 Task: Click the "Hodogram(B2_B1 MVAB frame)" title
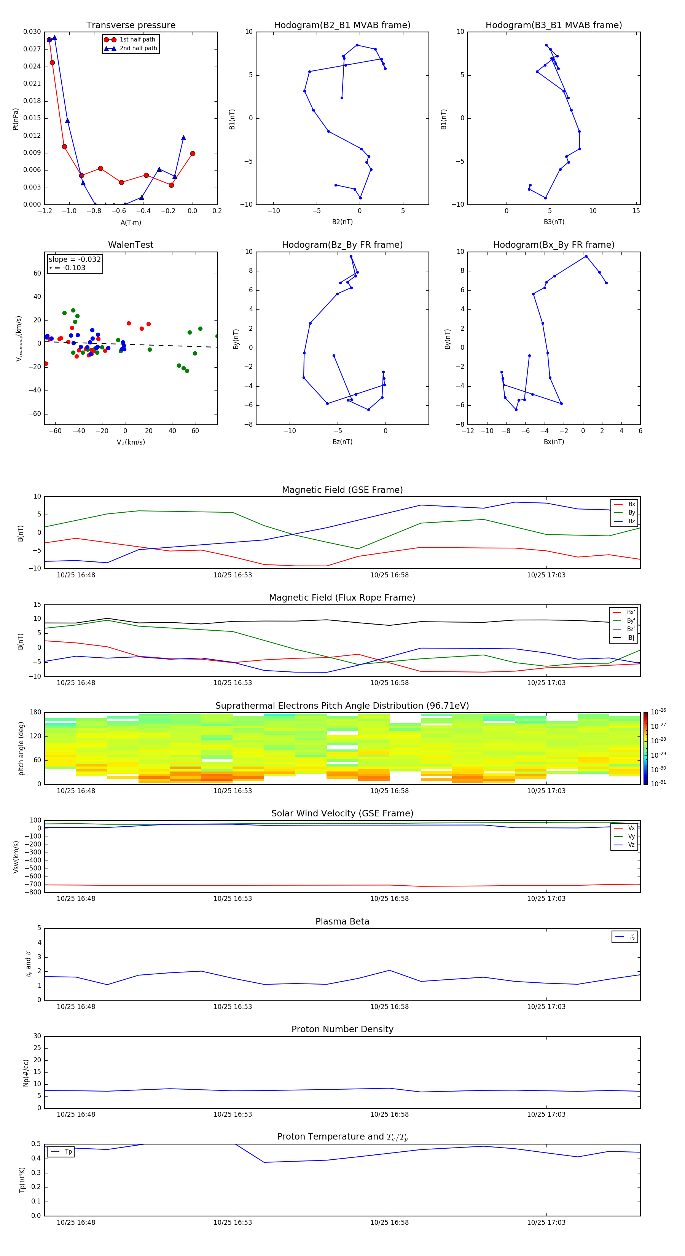point(342,26)
